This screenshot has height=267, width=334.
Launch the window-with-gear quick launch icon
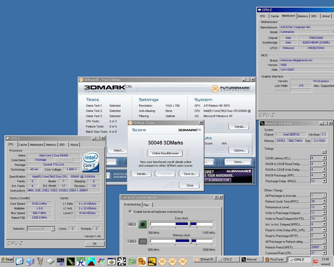(111, 261)
